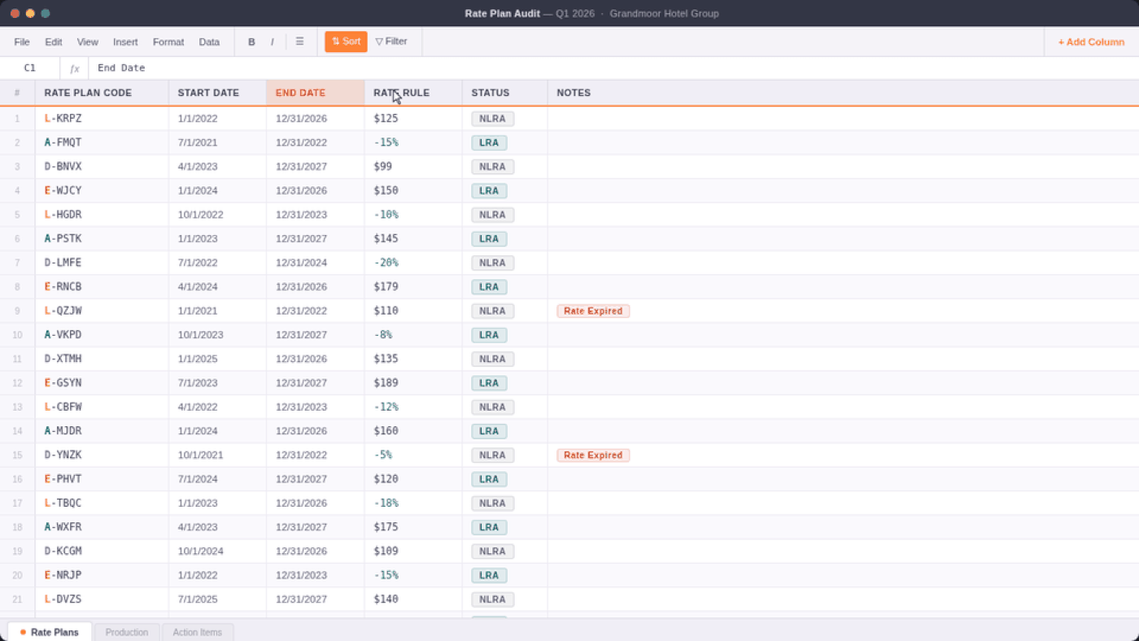
Task: Click the Add Column button
Action: 1091,42
